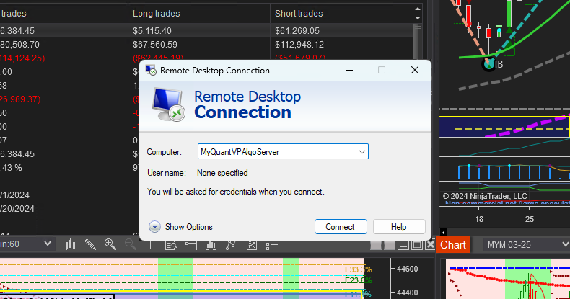
Task: Click the red 26,989.37 value
Action: coord(20,99)
